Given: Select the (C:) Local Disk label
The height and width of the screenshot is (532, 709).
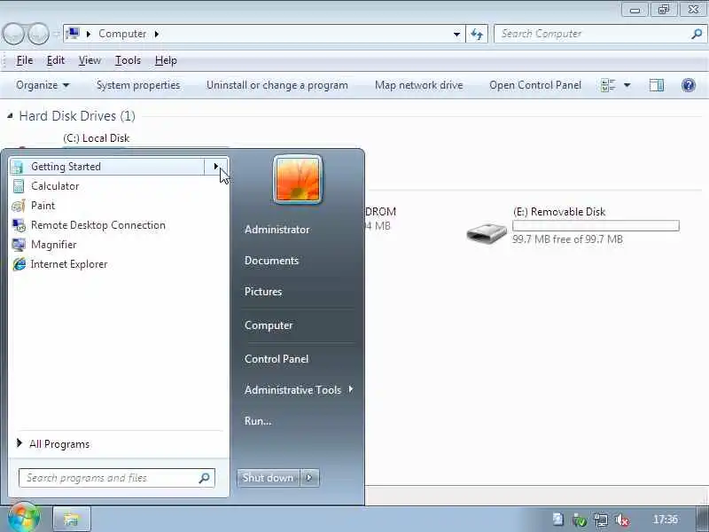Looking at the screenshot, I should 97,138.
